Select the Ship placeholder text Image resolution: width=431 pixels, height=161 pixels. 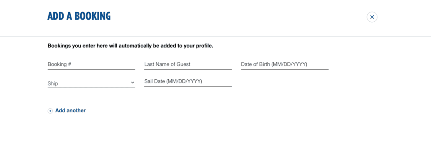pos(53,83)
